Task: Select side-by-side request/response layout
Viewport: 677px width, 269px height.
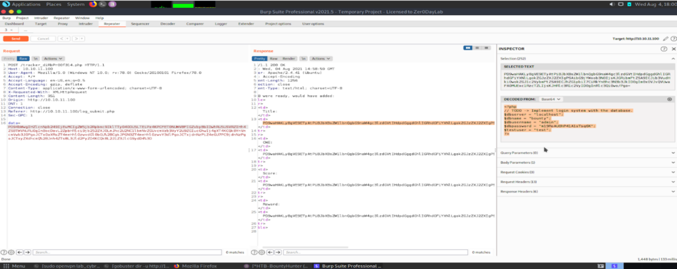Action: point(467,48)
